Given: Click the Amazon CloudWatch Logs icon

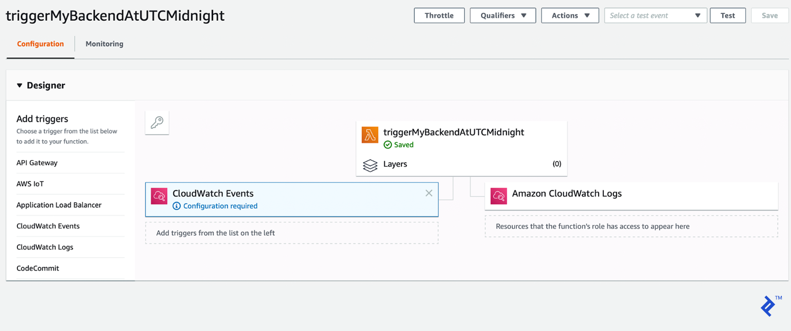Looking at the screenshot, I should point(499,196).
